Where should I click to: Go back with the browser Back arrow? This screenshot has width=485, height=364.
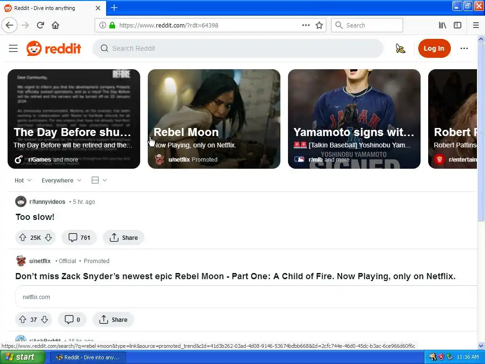click(x=9, y=25)
